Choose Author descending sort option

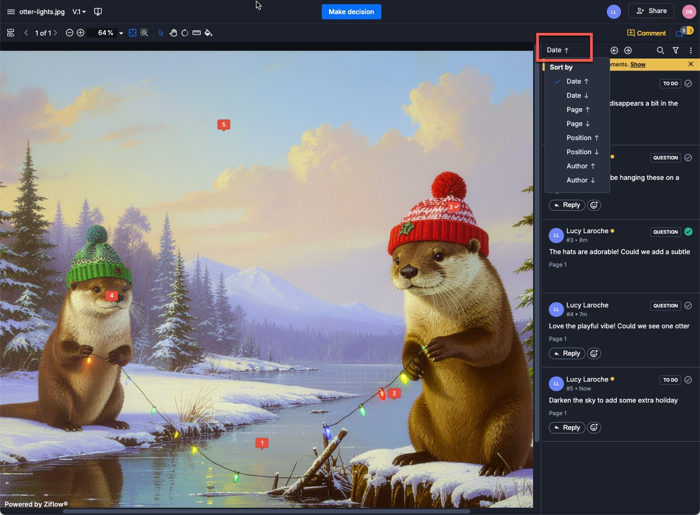(x=581, y=180)
